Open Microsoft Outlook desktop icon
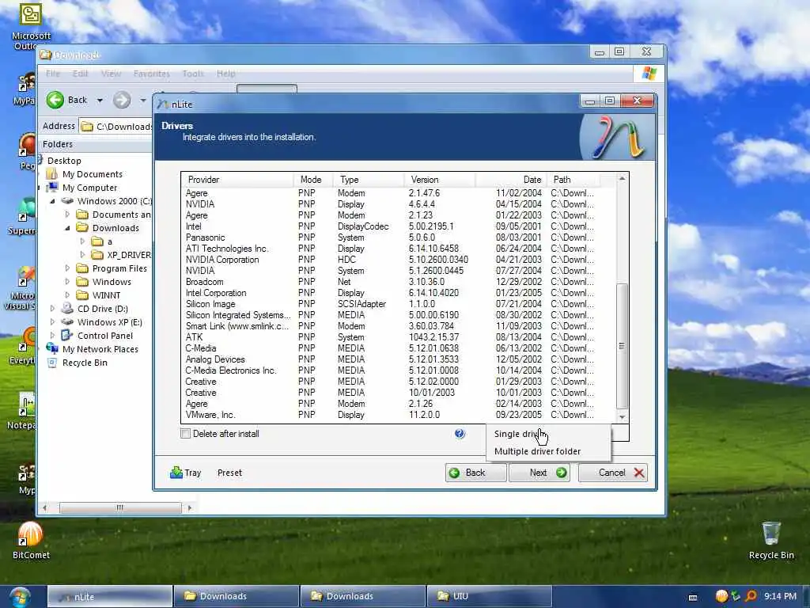The width and height of the screenshot is (810, 608). tap(31, 27)
